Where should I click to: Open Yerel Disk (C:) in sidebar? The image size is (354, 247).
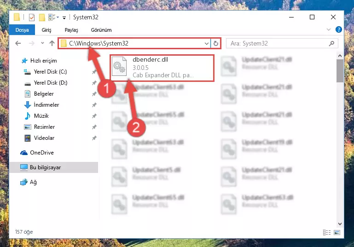click(x=50, y=71)
